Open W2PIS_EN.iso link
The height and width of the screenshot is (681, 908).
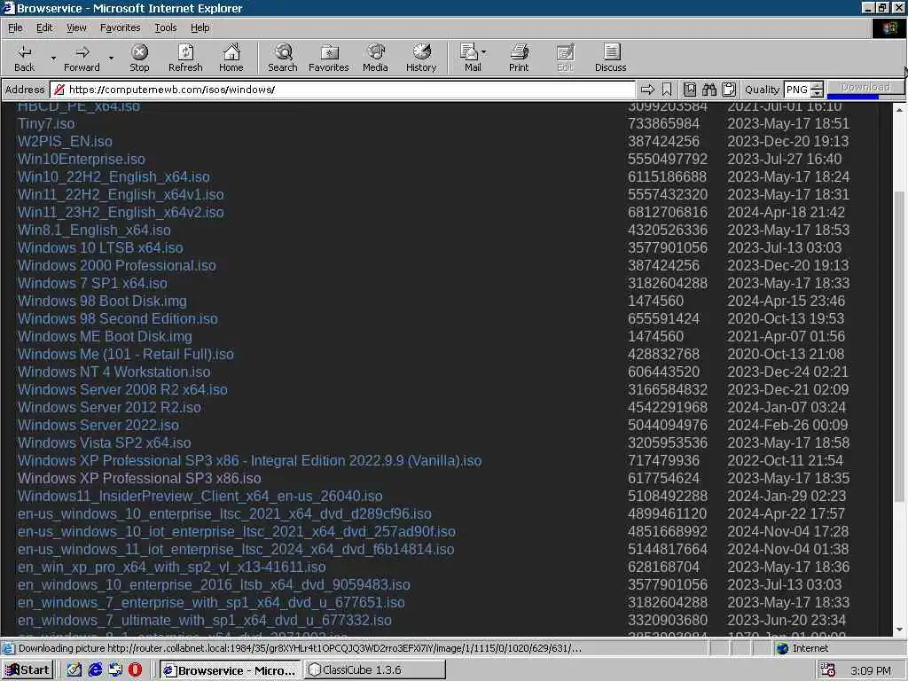pos(65,141)
